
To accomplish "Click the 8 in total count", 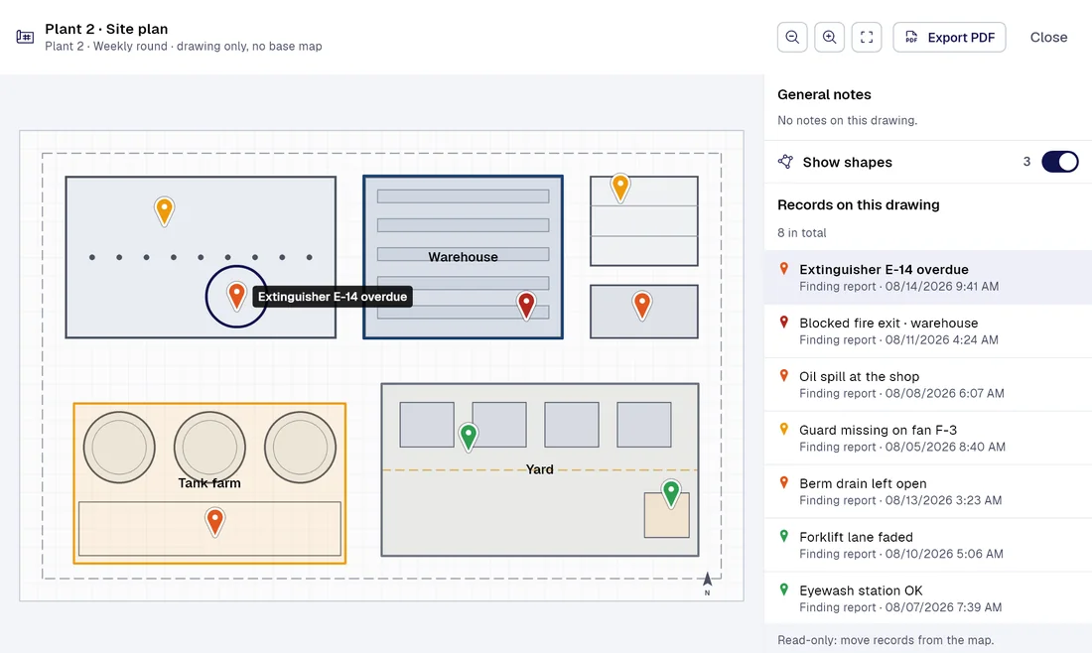I will click(801, 232).
